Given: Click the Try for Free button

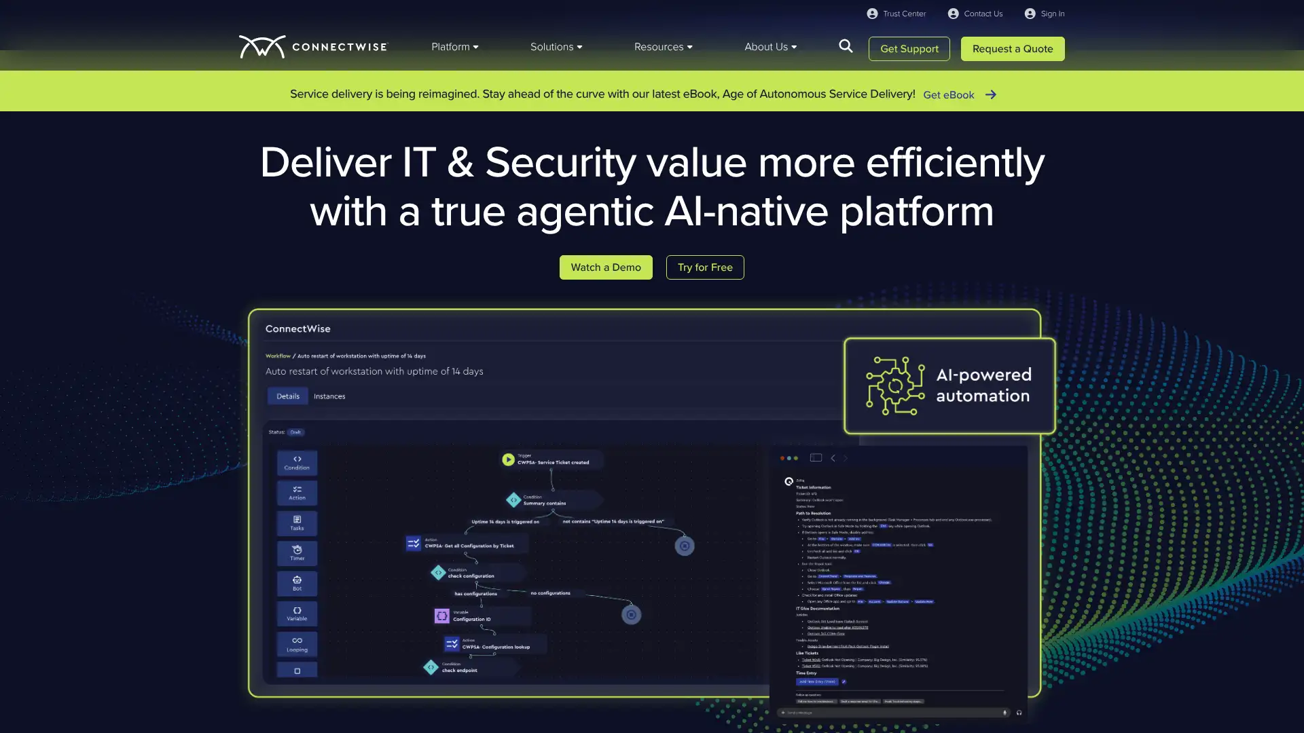Looking at the screenshot, I should (x=705, y=267).
